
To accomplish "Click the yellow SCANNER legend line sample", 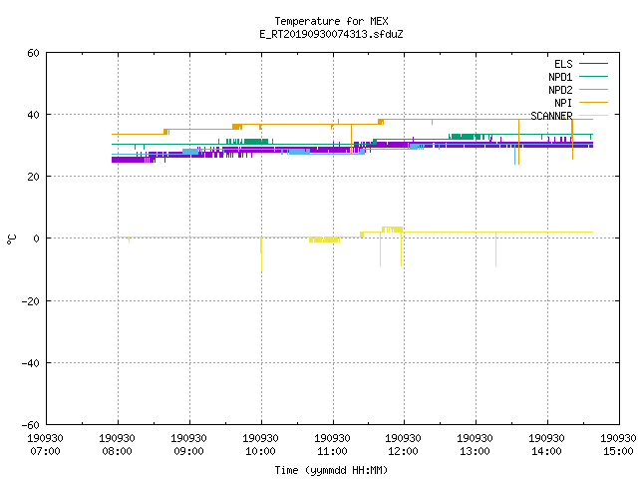I will click(593, 116).
